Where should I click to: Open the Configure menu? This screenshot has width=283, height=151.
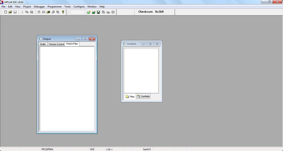(79, 7)
